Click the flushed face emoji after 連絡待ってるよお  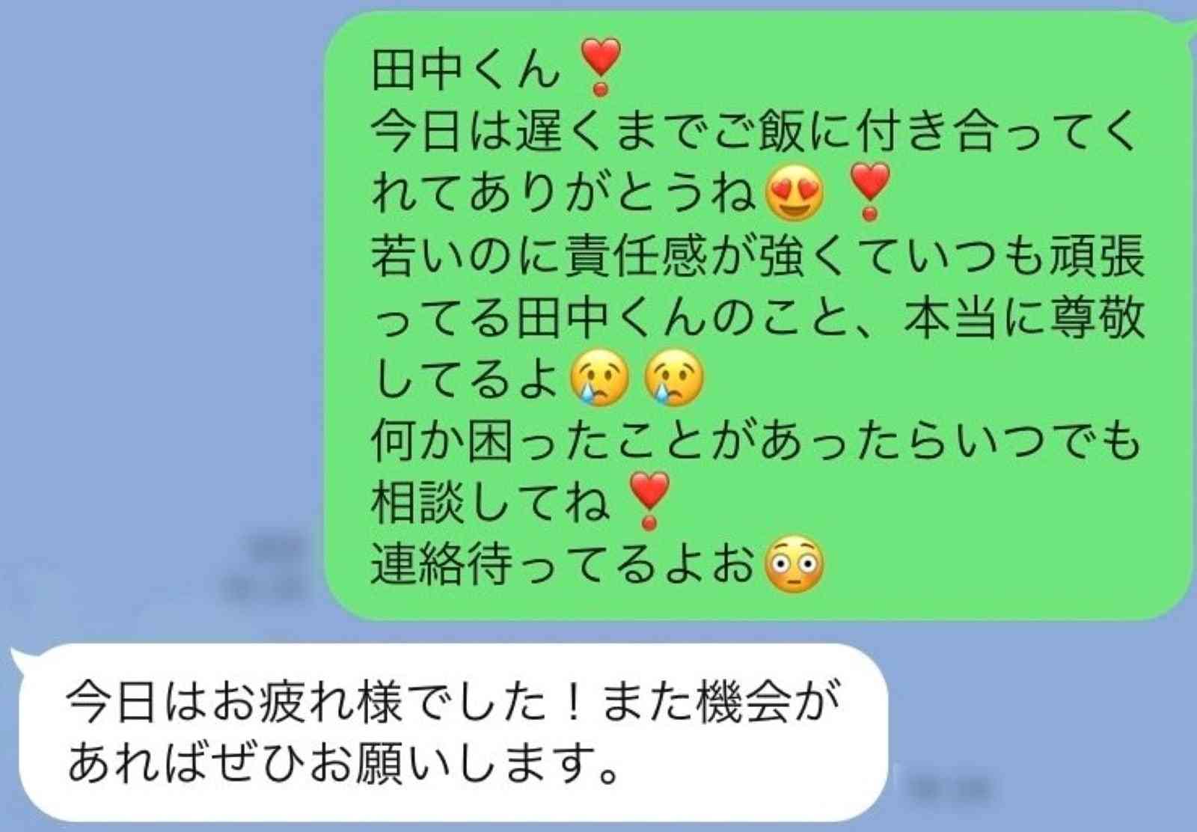795,564
